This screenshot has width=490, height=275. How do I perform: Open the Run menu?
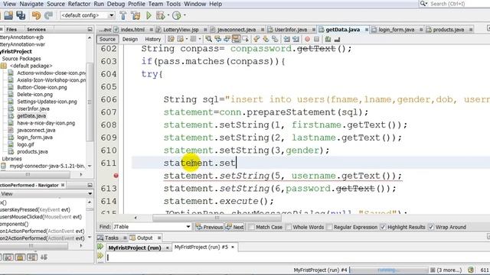click(x=99, y=4)
